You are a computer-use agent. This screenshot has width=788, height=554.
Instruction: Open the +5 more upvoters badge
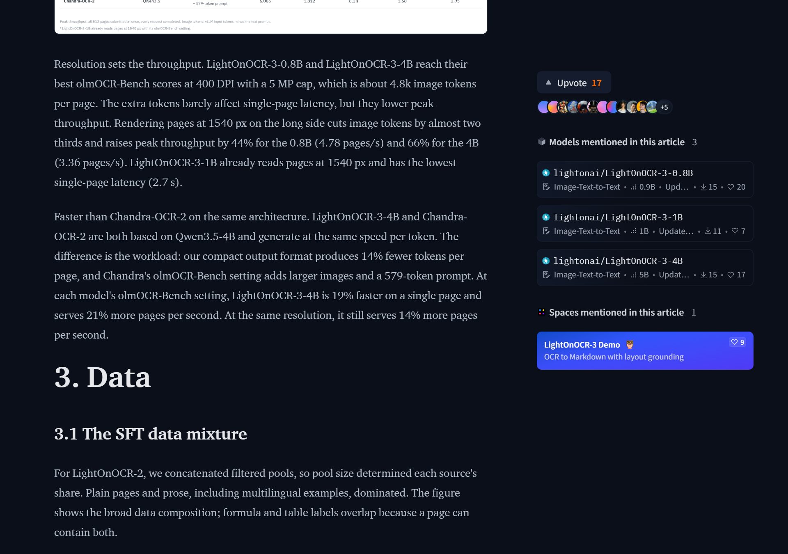tap(664, 107)
